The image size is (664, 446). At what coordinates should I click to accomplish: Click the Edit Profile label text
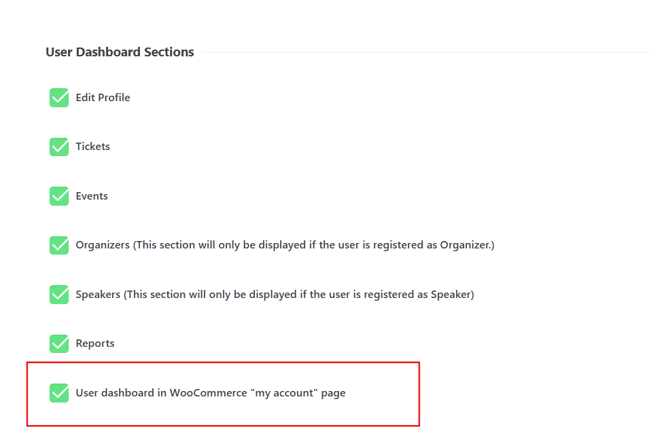click(103, 98)
